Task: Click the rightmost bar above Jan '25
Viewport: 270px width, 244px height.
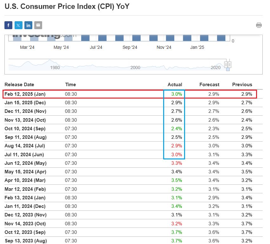Action: (x=221, y=38)
